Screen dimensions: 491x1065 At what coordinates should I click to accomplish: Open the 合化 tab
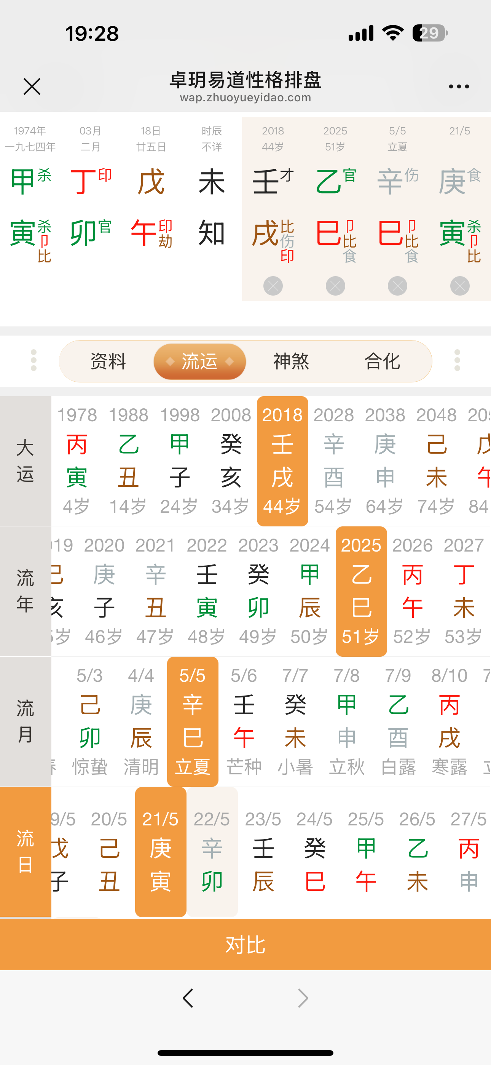pos(382,361)
